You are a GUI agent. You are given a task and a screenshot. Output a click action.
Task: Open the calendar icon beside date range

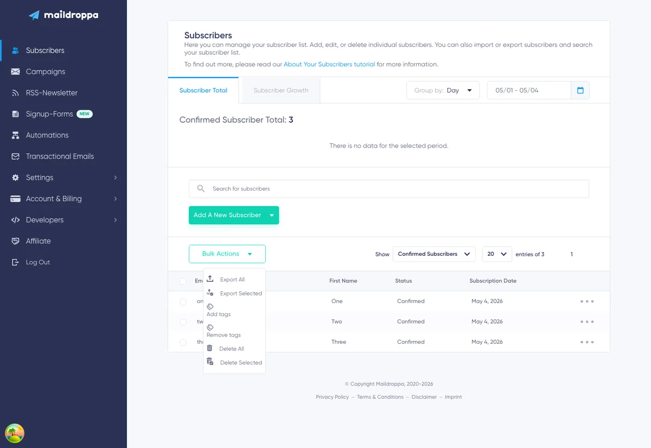(580, 90)
